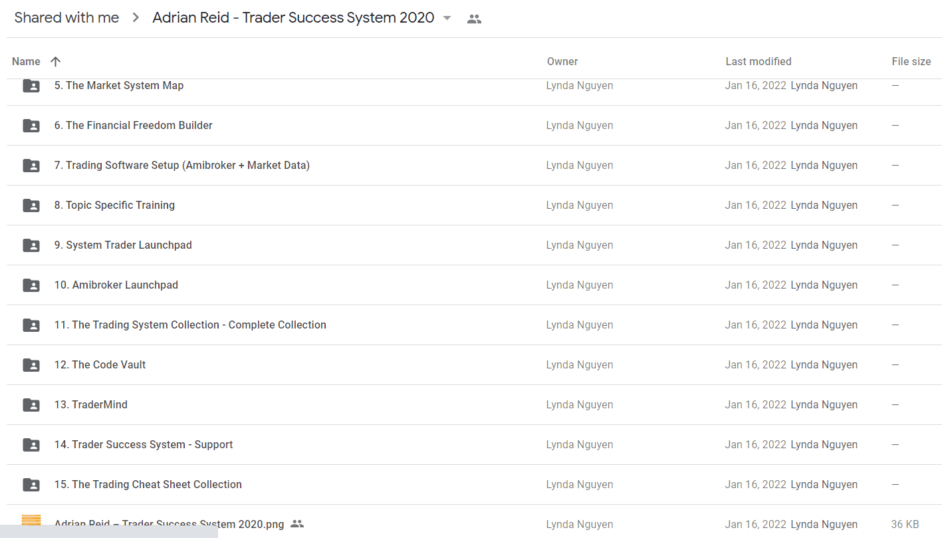Open 15. The Trading Cheat Sheet Collection
942x538 pixels.
tap(148, 484)
